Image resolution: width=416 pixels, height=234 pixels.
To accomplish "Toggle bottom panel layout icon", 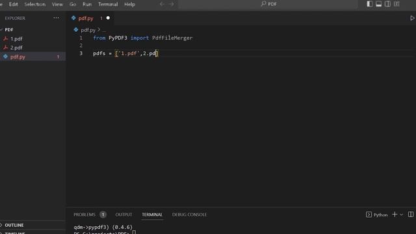I will click(x=378, y=4).
